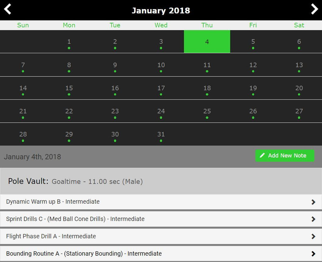Go to the previous month arrow
Screen dimensions: 322x262
pos(8,9)
